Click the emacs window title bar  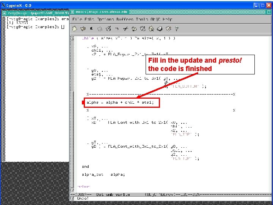click(x=171, y=12)
